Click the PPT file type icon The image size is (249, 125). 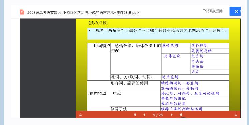point(22,12)
